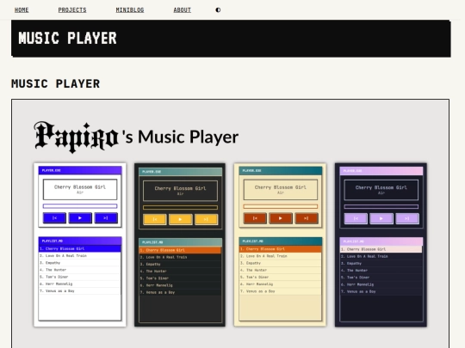Click PLAYER.EXE title bar of blue-white player
This screenshot has height=348, width=465.
point(80,170)
